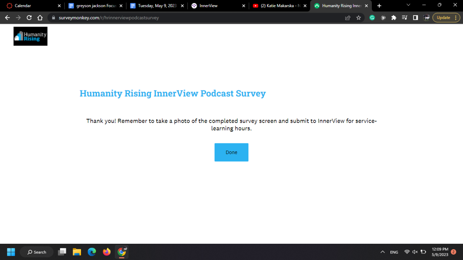This screenshot has width=463, height=260.
Task: Open the Chrome profile avatar
Action: click(426, 18)
